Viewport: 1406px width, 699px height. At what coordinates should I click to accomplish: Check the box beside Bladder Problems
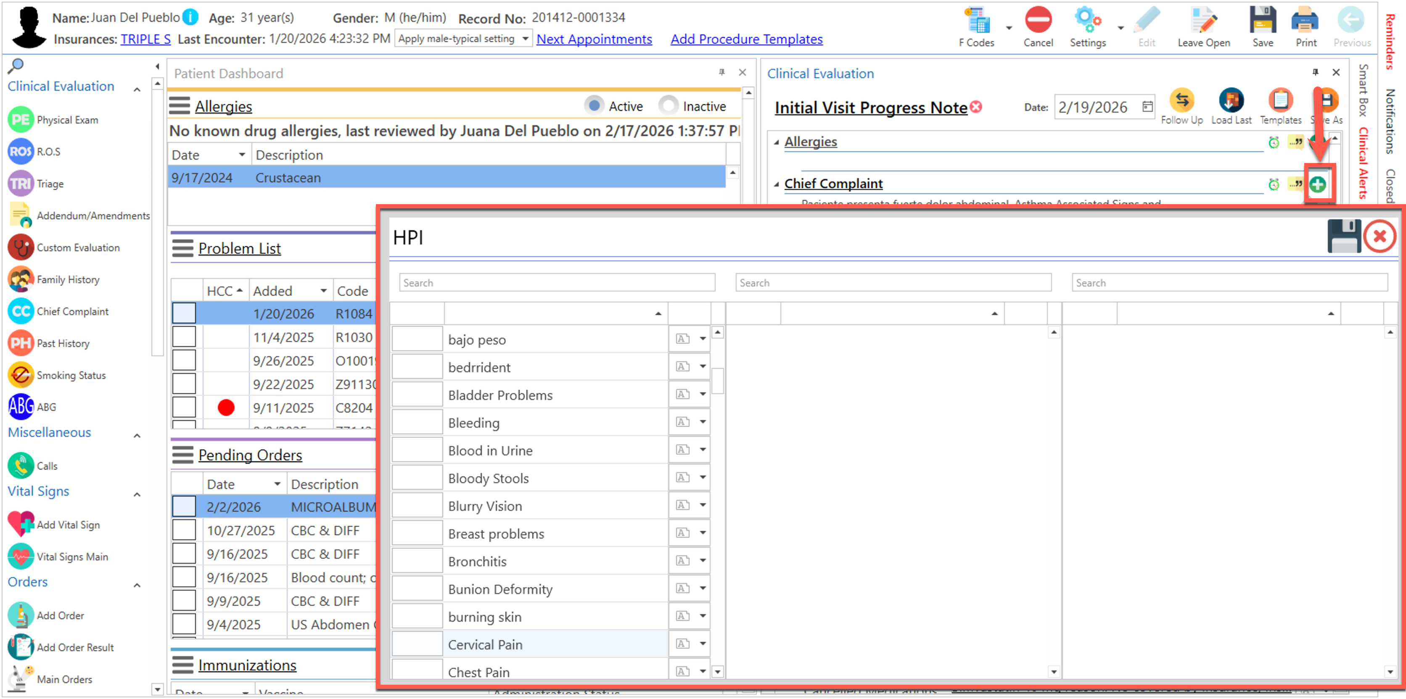[x=417, y=395]
